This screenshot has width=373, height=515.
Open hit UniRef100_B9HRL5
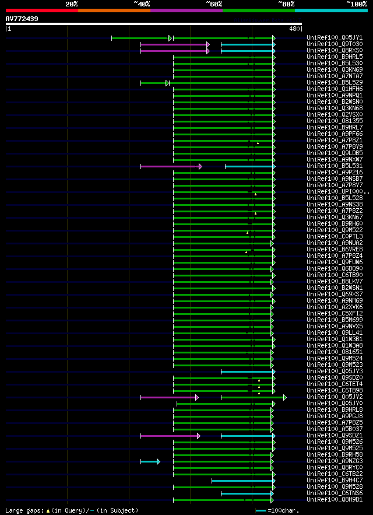click(x=335, y=57)
